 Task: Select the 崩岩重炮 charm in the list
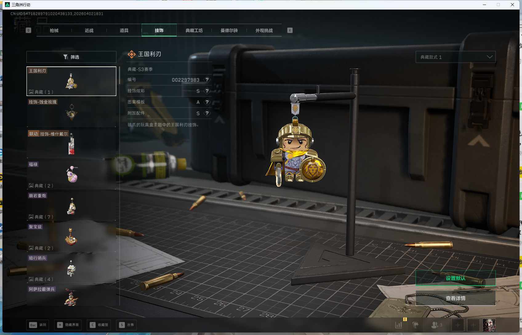click(71, 206)
